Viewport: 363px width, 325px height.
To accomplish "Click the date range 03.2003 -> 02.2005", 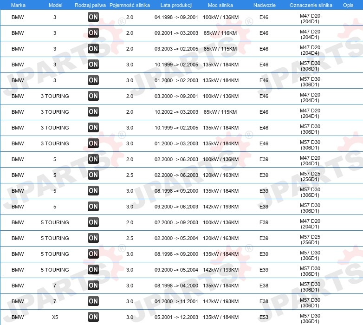I will point(176,49).
